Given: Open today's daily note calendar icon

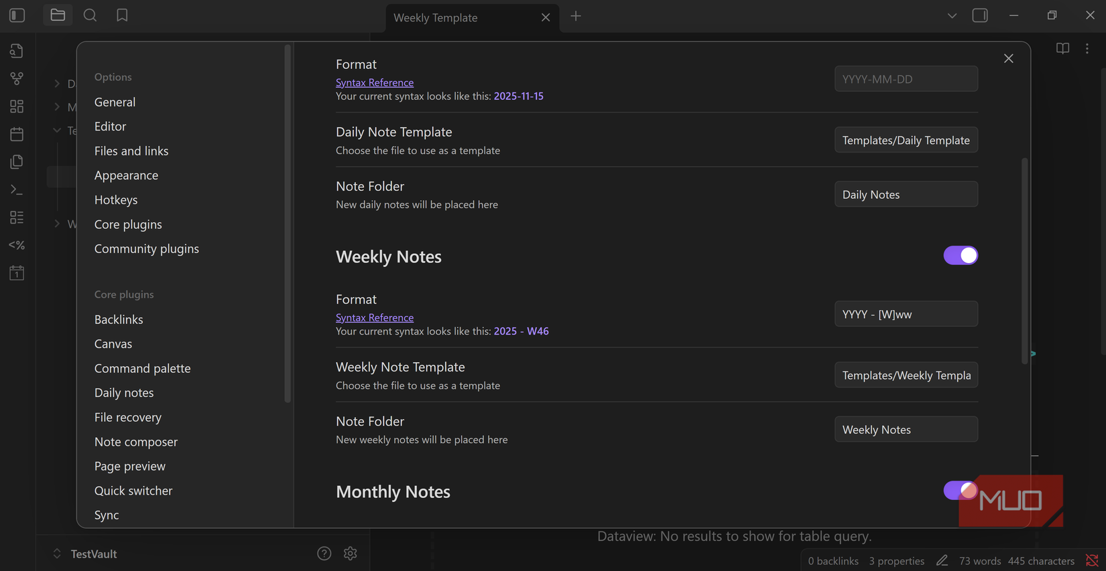Looking at the screenshot, I should click(x=17, y=134).
